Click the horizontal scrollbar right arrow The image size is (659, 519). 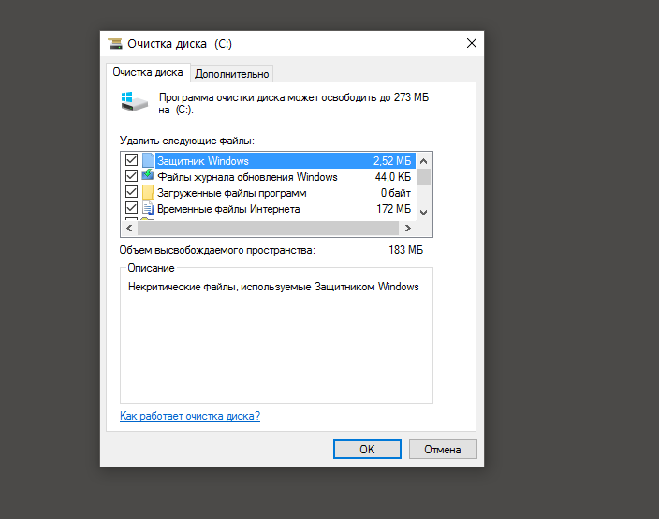pyautogui.click(x=408, y=228)
